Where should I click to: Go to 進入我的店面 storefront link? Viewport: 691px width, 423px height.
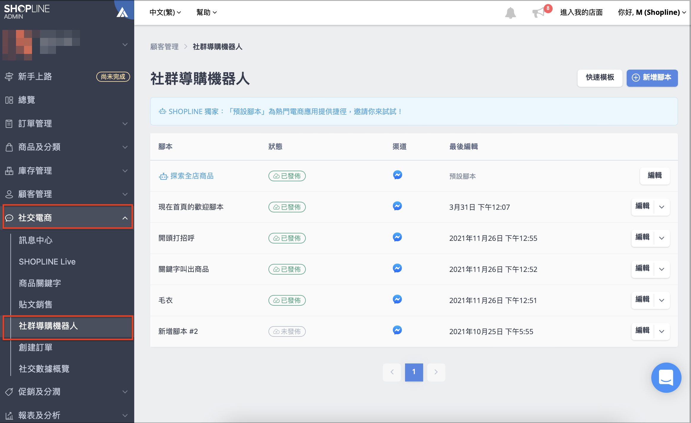(581, 12)
